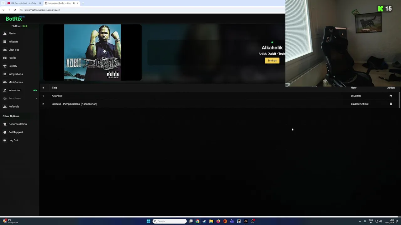The width and height of the screenshot is (401, 225).
Task: Click the Referrals people icon
Action: click(5, 107)
